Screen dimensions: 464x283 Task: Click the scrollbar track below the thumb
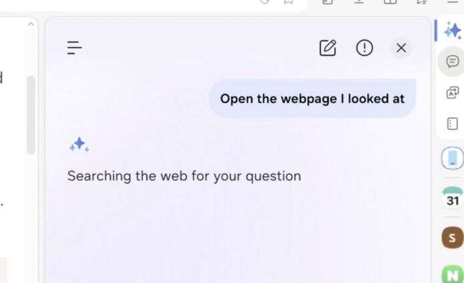(31, 214)
